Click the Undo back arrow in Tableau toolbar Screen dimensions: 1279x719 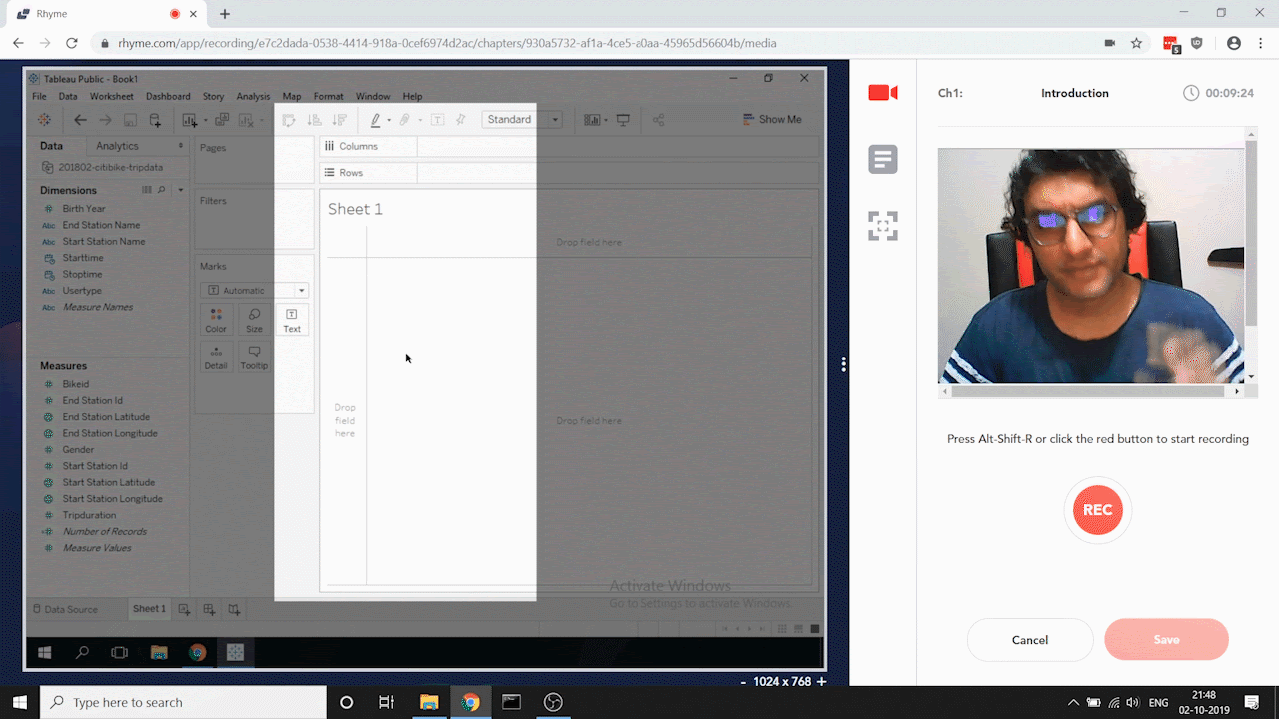point(81,120)
